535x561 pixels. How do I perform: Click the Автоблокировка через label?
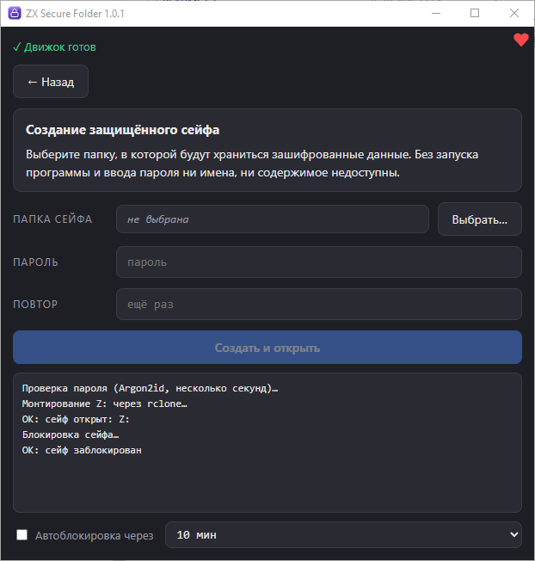click(x=94, y=535)
